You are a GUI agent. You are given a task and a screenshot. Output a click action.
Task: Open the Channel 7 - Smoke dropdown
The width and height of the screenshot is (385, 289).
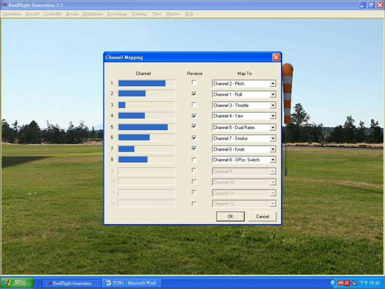coord(273,139)
